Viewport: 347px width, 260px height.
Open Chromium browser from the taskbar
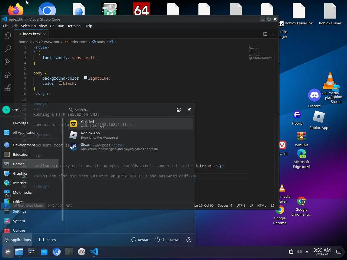pos(57,252)
